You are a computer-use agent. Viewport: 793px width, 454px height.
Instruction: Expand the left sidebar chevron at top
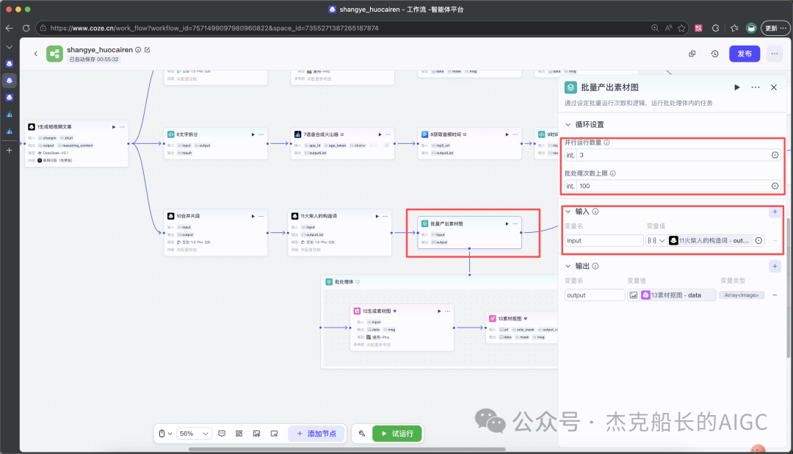(9, 47)
